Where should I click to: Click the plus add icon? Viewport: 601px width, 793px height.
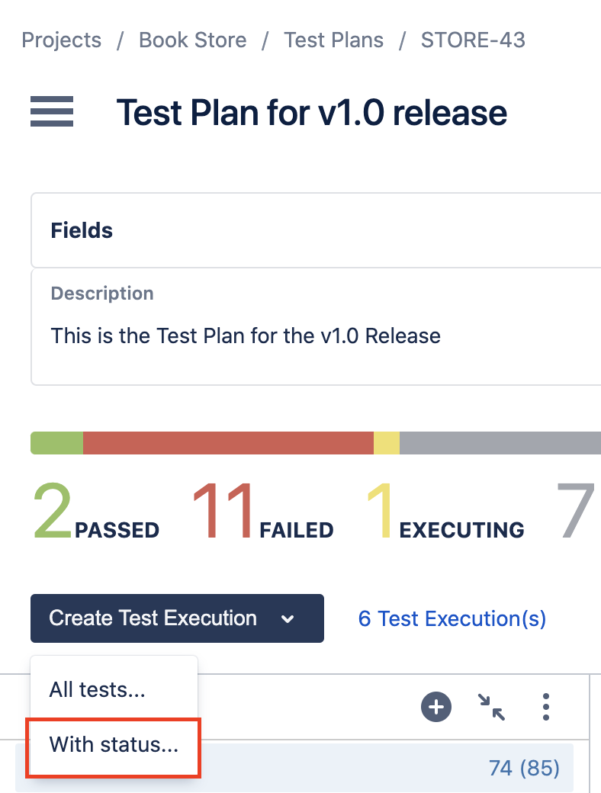click(436, 707)
